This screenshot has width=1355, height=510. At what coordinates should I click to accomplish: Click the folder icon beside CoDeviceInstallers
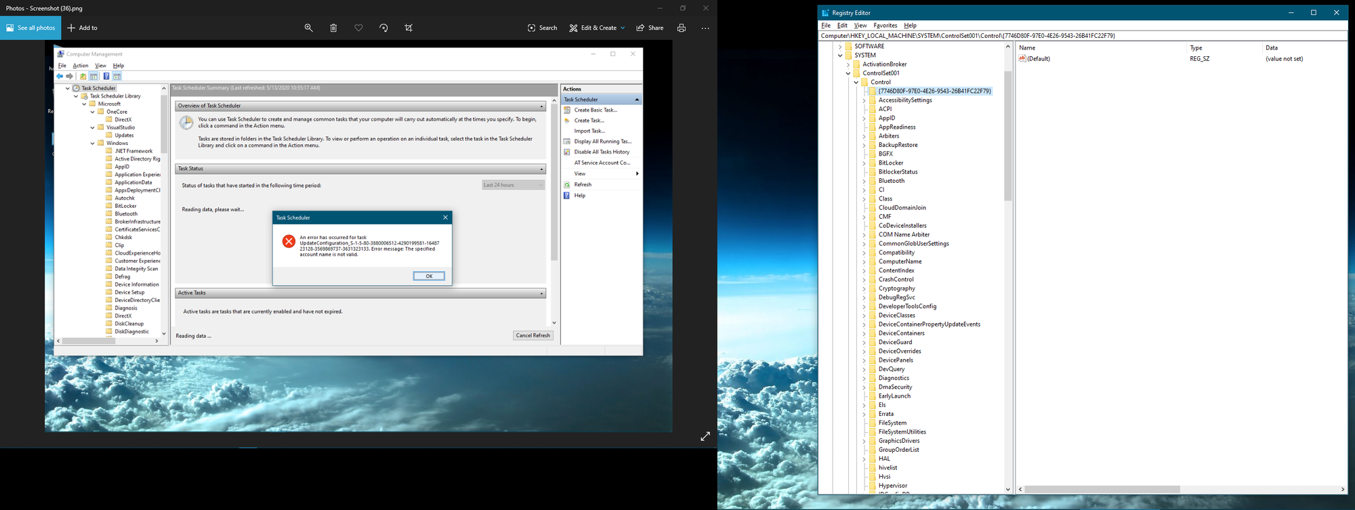coord(873,226)
